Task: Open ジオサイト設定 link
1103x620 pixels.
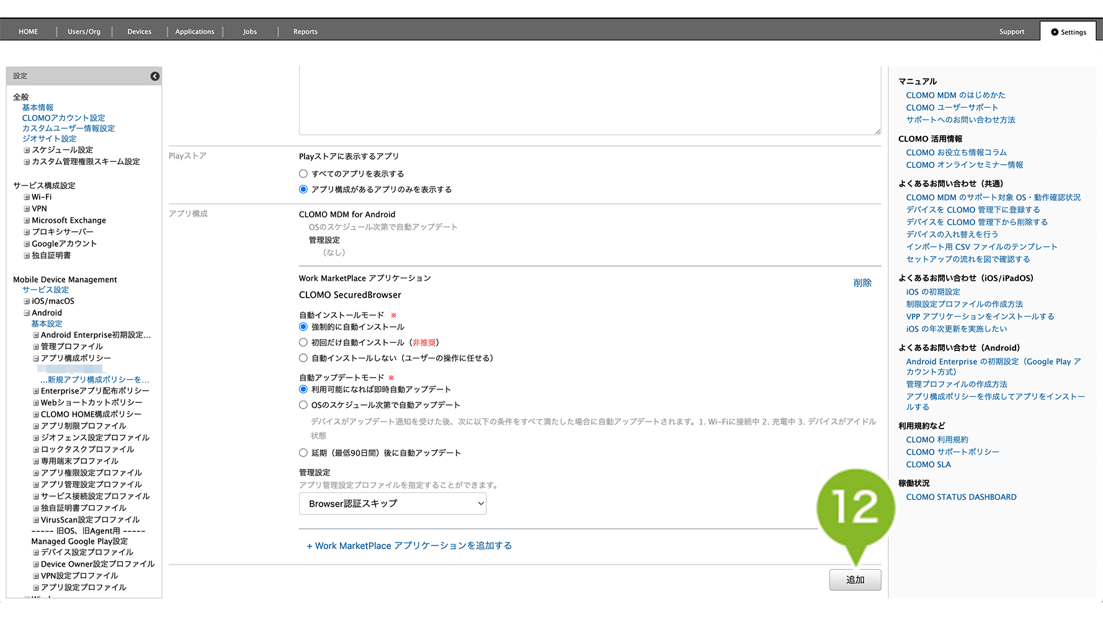Action: pos(50,139)
